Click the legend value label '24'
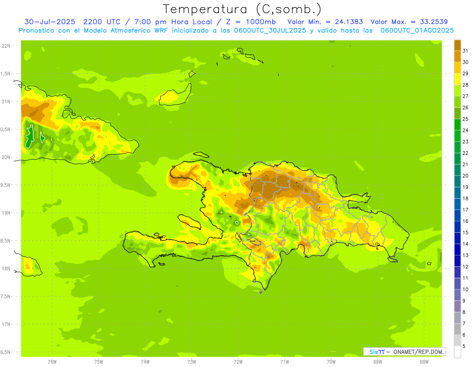 pyautogui.click(x=465, y=130)
